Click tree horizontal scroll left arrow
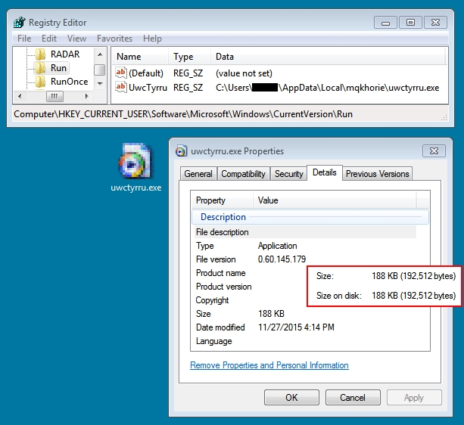This screenshot has width=464, height=425. pyautogui.click(x=20, y=96)
